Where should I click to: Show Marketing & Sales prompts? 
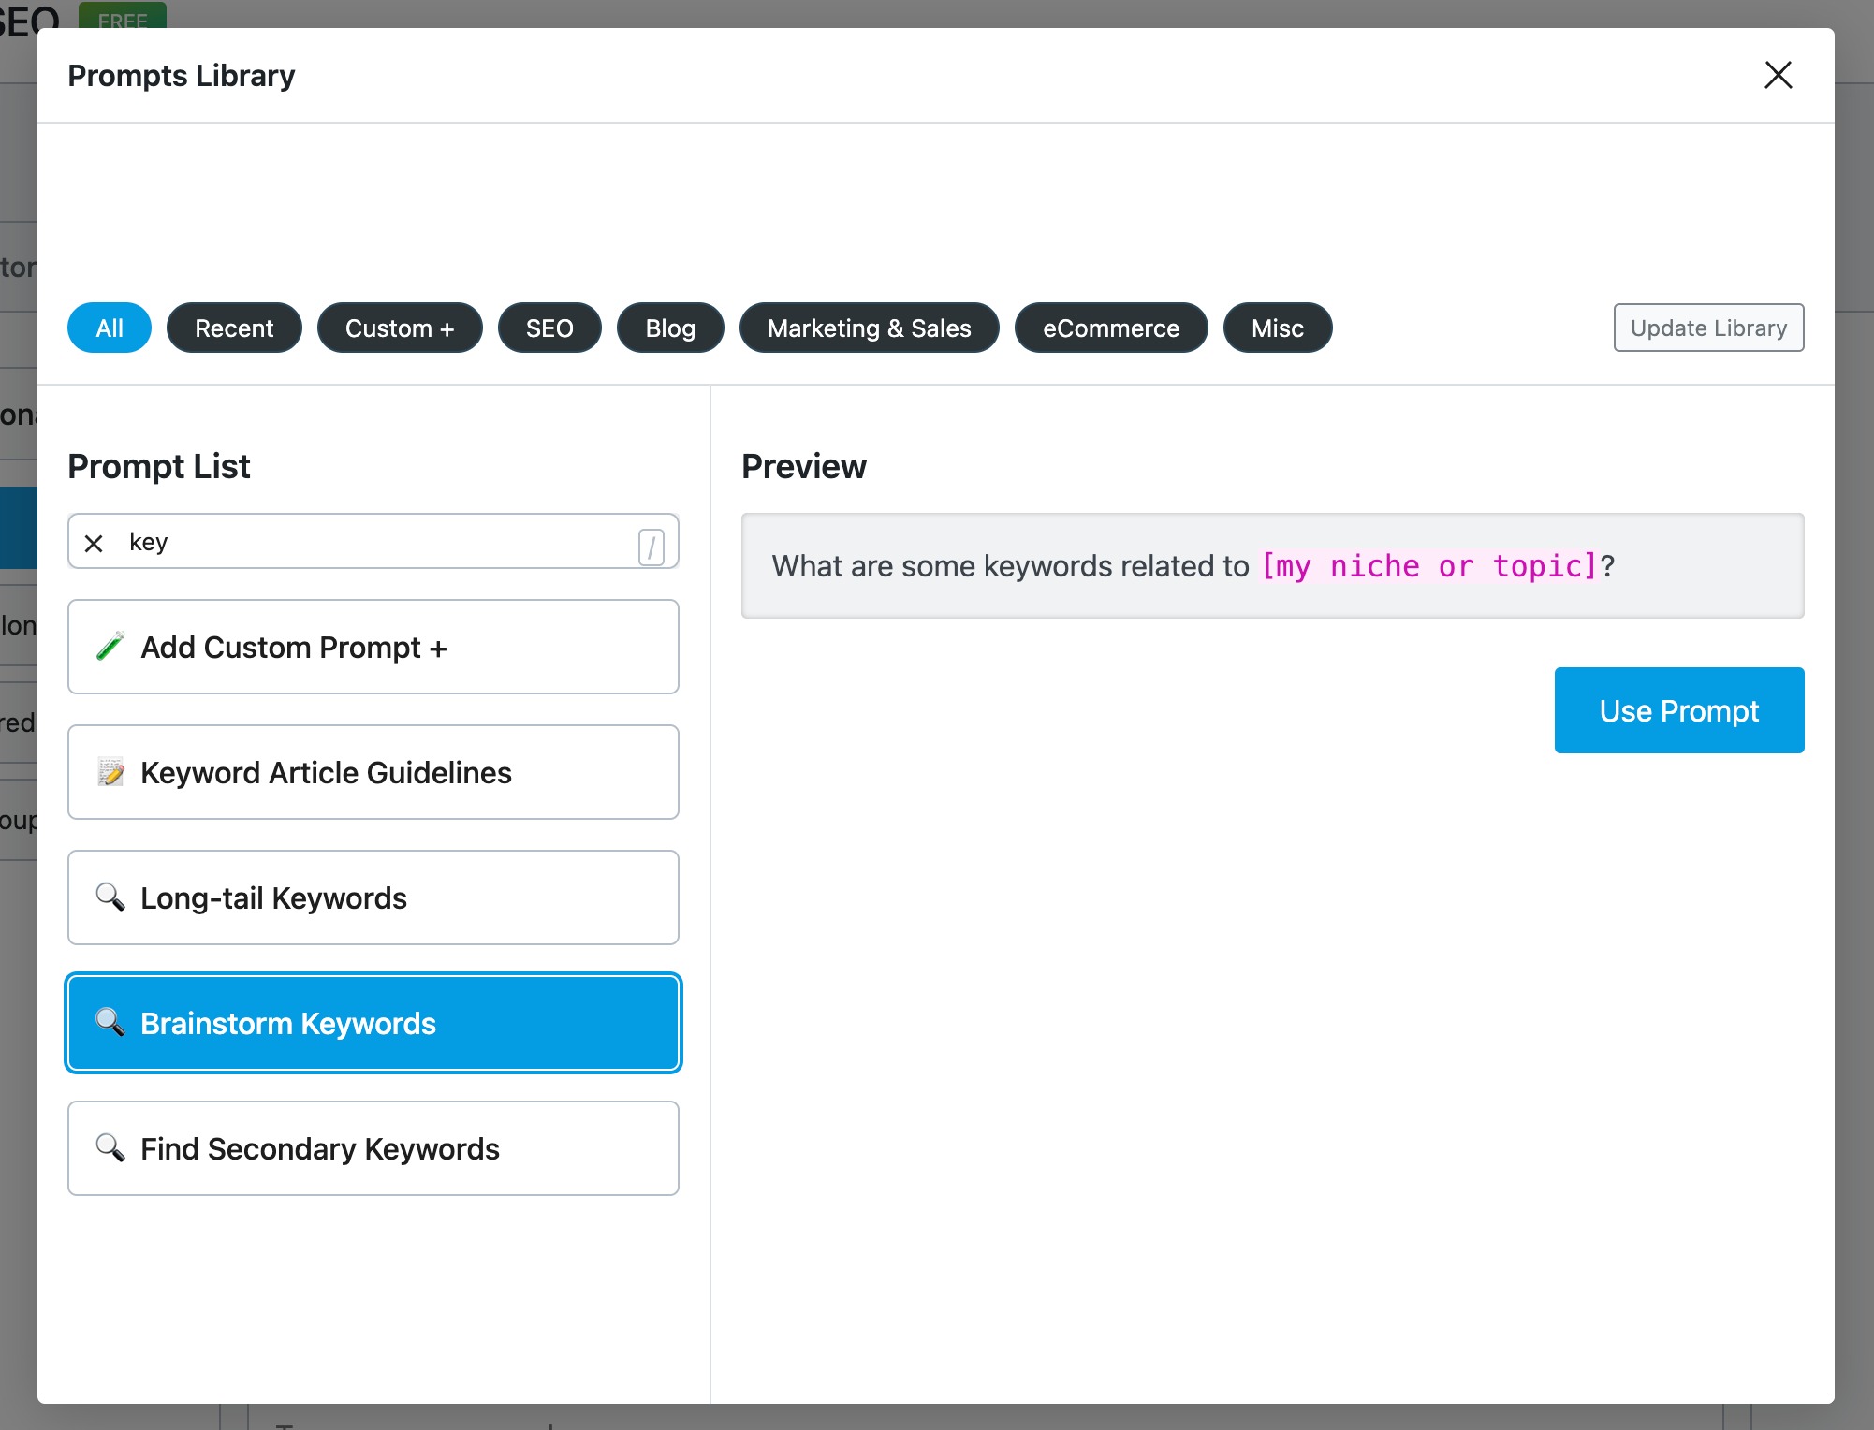[870, 328]
